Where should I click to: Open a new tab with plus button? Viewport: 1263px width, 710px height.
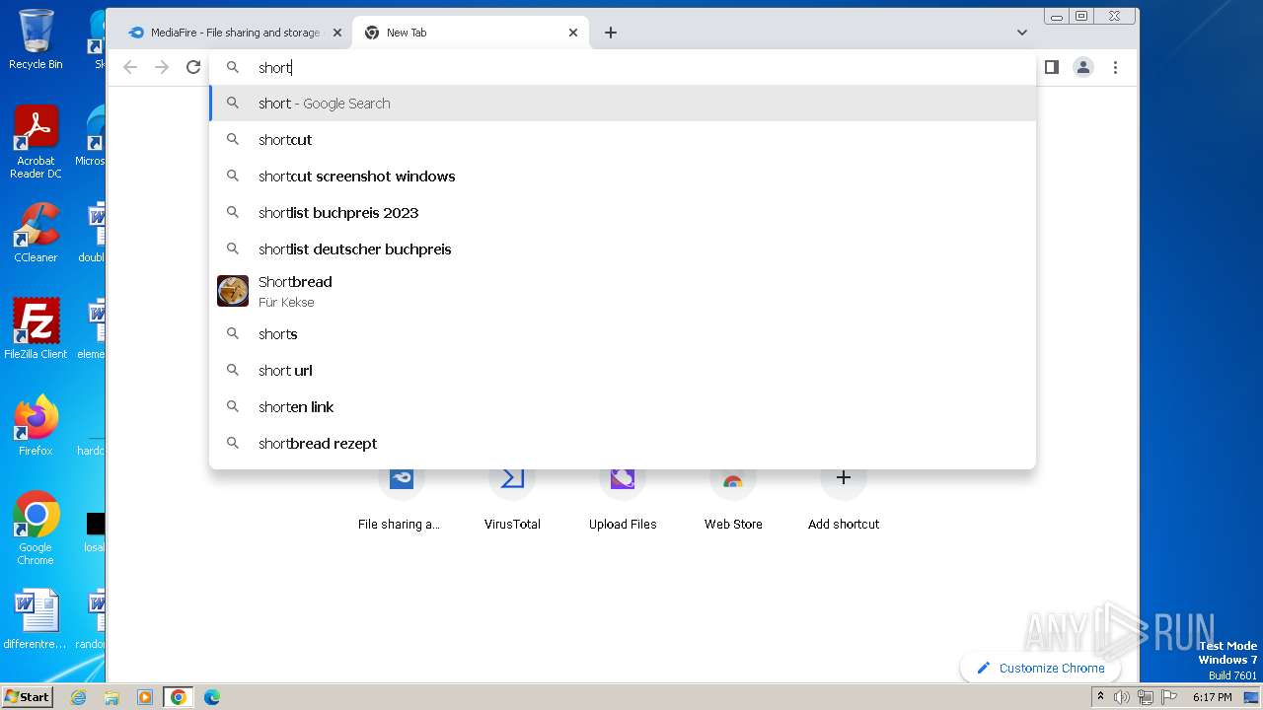(611, 33)
